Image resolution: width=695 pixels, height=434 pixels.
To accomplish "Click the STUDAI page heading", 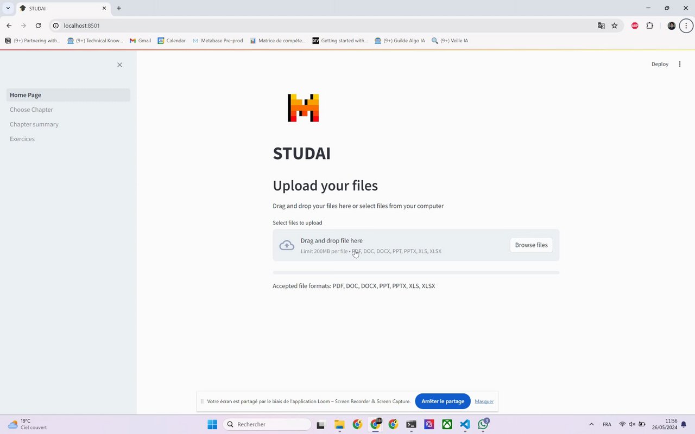I will (x=301, y=153).
